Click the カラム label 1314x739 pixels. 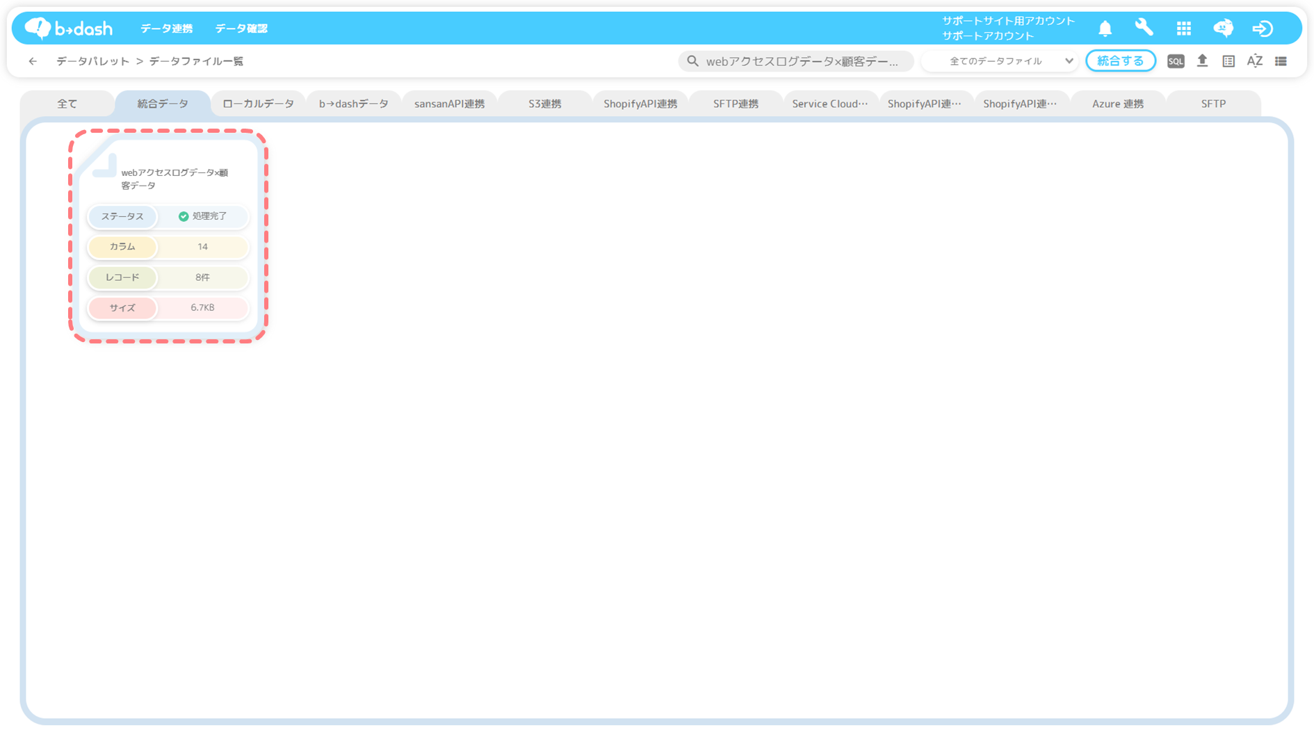coord(122,247)
